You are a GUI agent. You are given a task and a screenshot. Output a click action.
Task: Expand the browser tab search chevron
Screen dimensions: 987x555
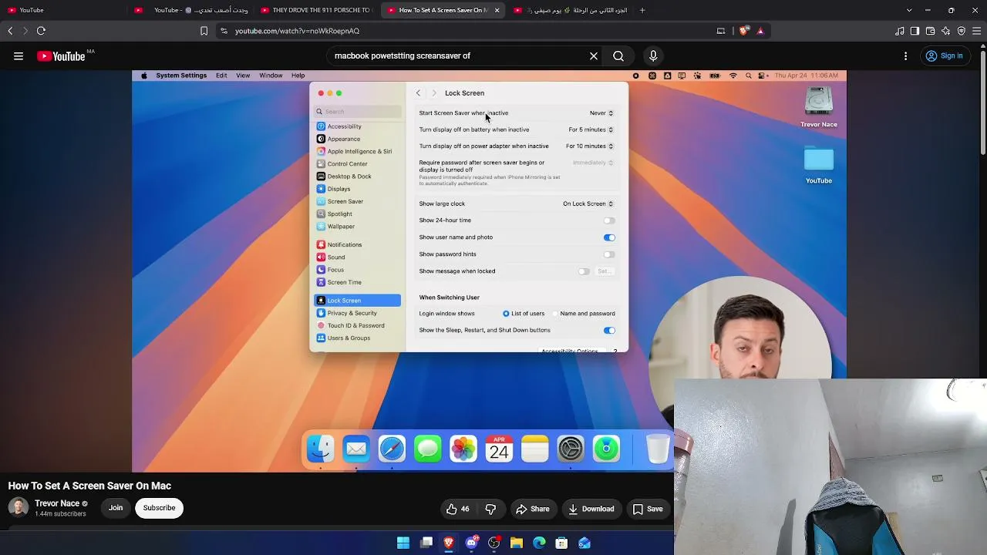click(x=909, y=10)
